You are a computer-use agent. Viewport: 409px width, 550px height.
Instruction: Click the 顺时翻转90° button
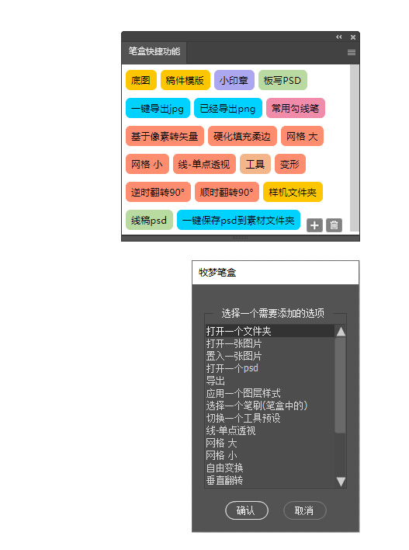point(227,192)
